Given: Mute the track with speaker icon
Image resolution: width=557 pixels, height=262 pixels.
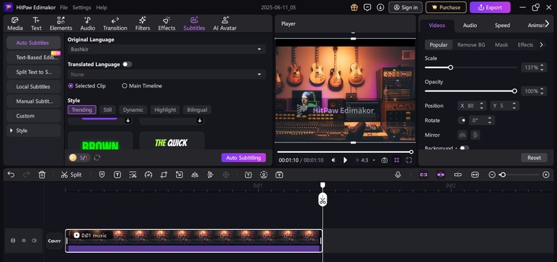Looking at the screenshot, I should pos(34,240).
